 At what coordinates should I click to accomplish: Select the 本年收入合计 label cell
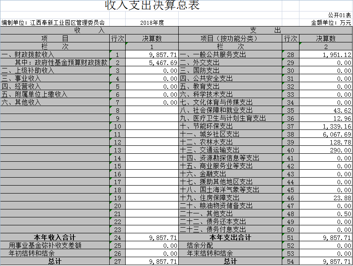point(55,237)
